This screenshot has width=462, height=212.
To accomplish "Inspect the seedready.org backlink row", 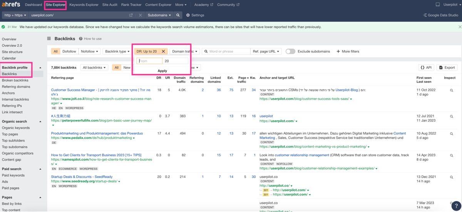I will [x=452, y=177].
